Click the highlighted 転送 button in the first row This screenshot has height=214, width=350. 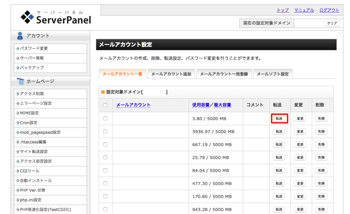279,118
